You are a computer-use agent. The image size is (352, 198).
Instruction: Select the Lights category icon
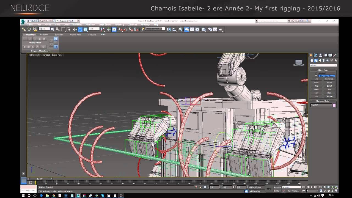point(320,61)
